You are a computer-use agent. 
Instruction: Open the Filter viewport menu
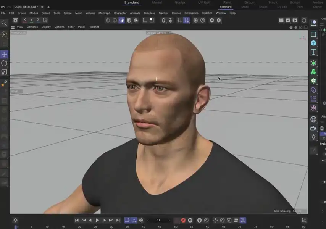point(71,27)
